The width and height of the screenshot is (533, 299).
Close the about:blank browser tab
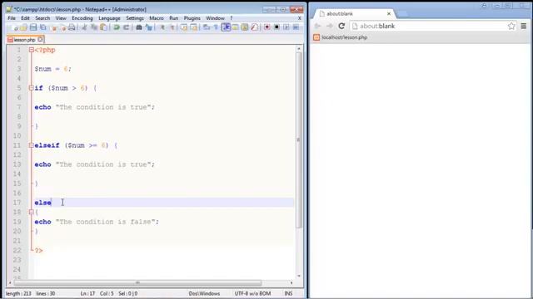(x=389, y=13)
